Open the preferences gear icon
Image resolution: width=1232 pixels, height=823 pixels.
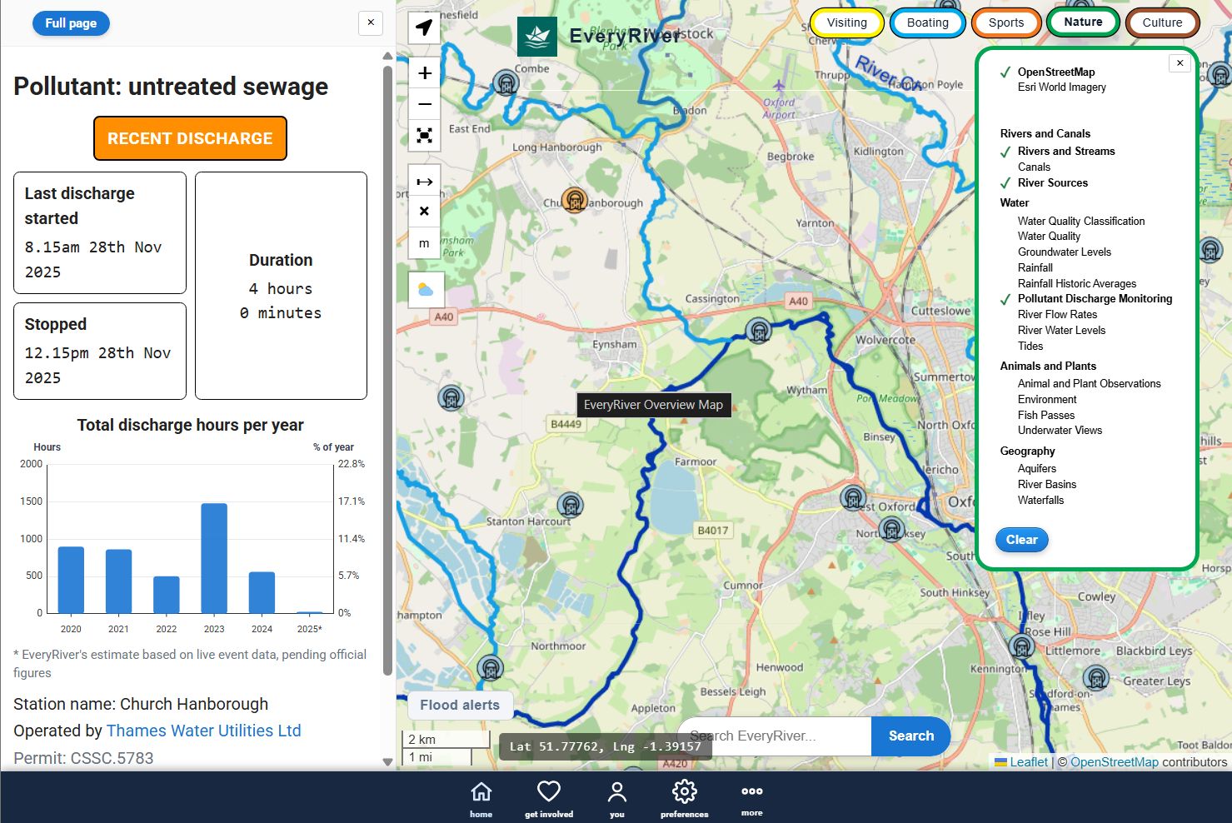click(x=684, y=798)
